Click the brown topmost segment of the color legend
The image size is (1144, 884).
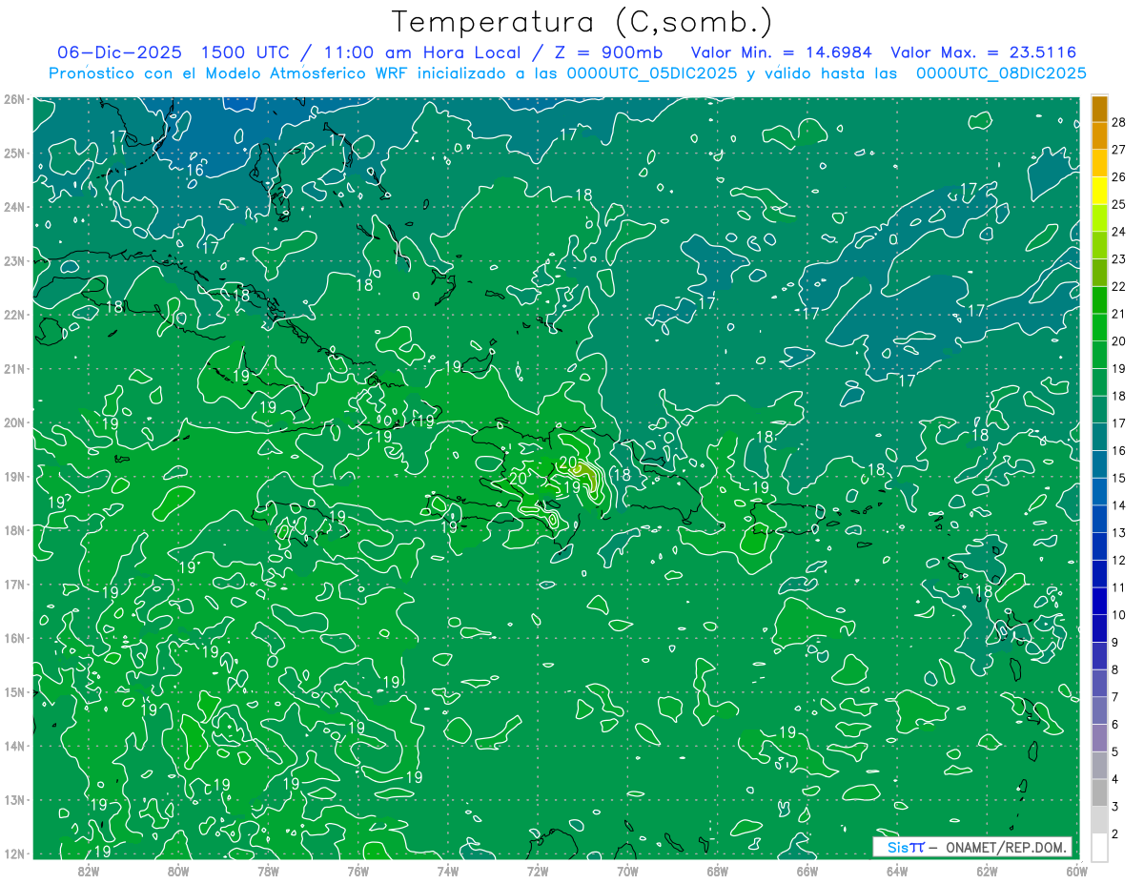1099,109
